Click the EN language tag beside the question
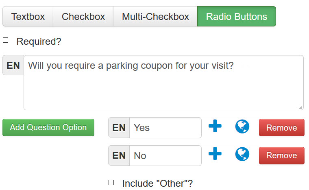Viewport: 309px width, 190px height. (x=13, y=66)
